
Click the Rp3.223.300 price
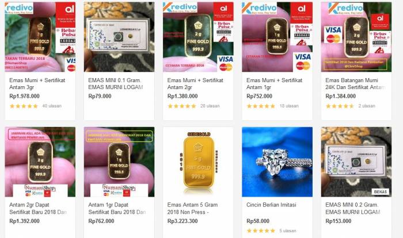click(183, 221)
